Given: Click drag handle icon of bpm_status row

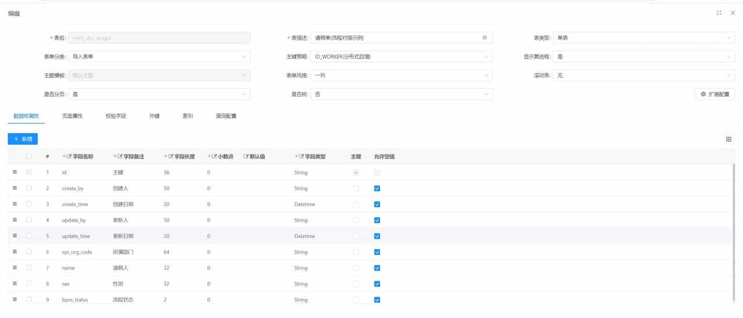Looking at the screenshot, I should 15,299.
